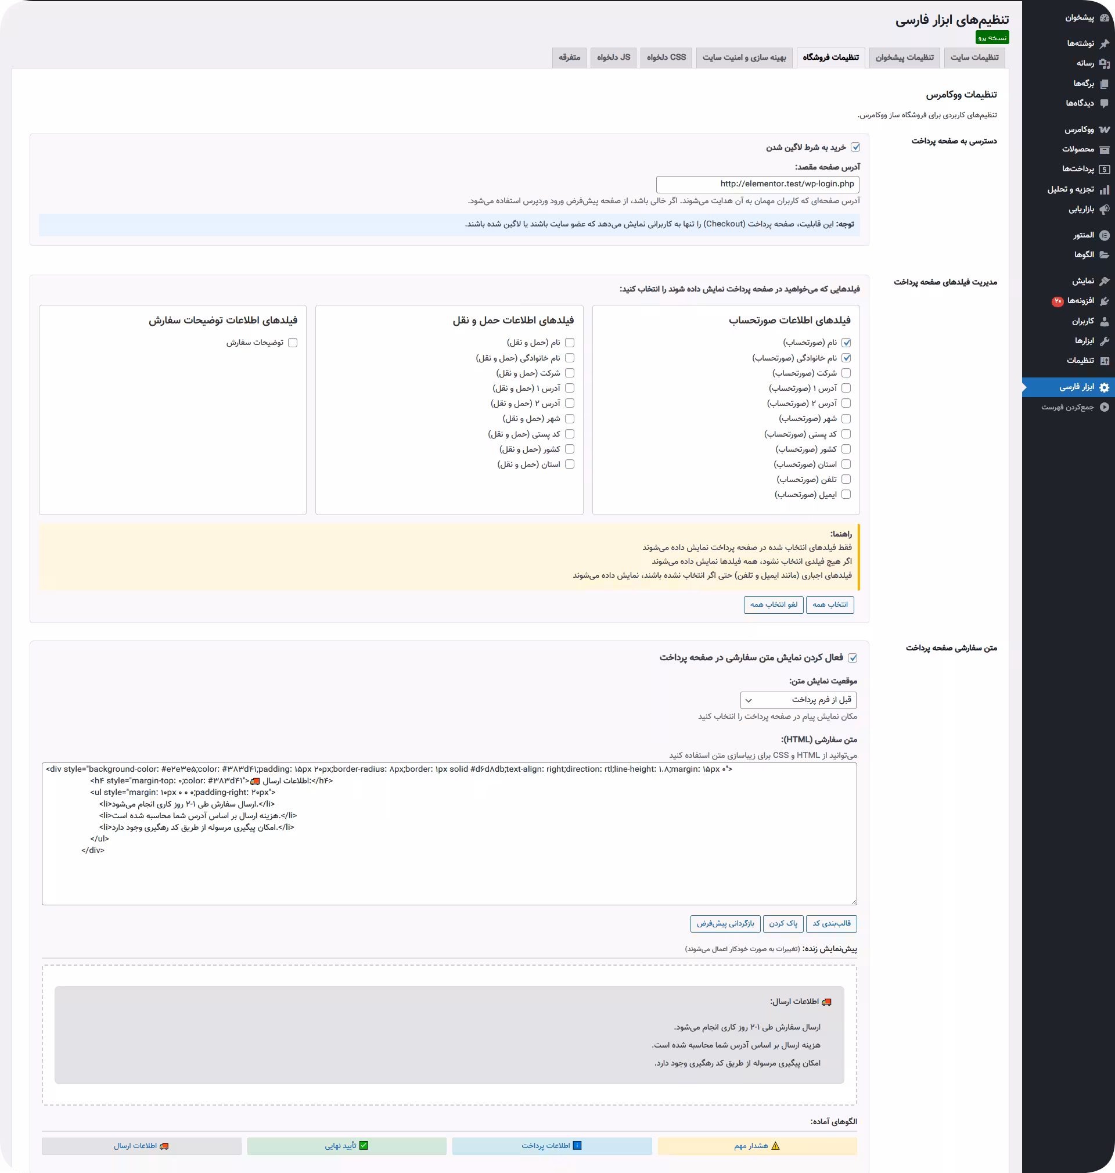Click the افزونه‌ها plugin icon
This screenshot has height=1173, width=1115.
tap(1105, 301)
